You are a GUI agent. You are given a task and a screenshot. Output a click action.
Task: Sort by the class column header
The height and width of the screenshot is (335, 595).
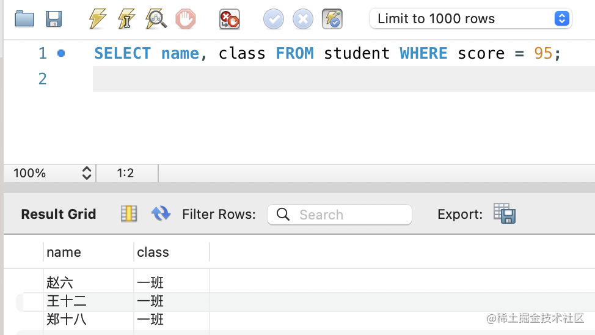(x=153, y=252)
